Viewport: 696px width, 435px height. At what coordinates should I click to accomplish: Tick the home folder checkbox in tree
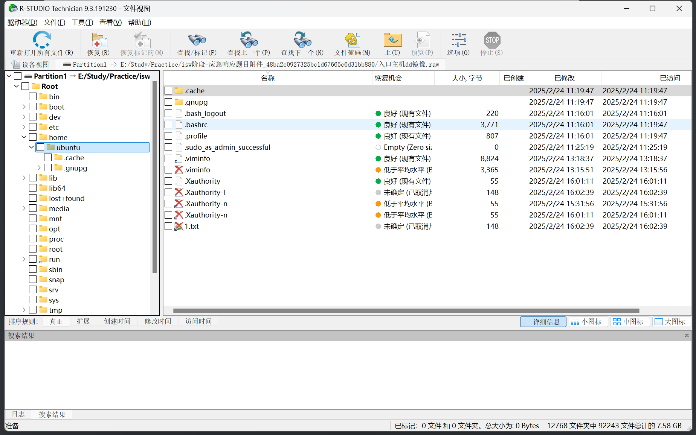[x=33, y=137]
